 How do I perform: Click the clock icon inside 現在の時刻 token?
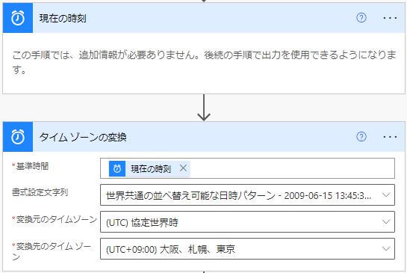click(x=117, y=169)
